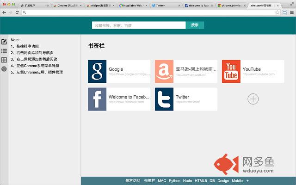Switch to the Chrome 网上应用店 tab
Screen dimensions: 296x185
coord(66,6)
